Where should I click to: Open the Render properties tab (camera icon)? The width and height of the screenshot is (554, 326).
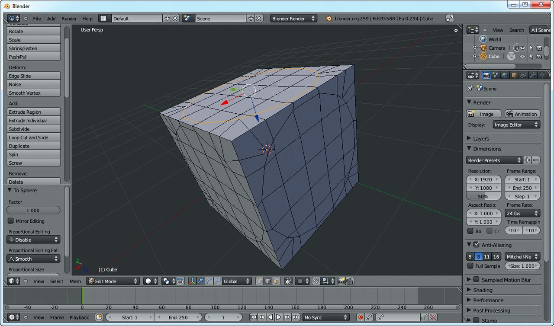(486, 75)
